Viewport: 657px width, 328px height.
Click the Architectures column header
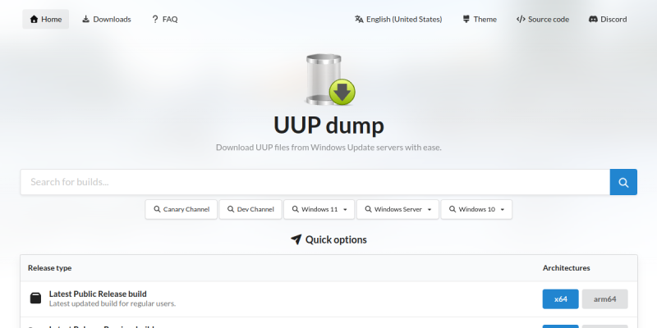pos(567,268)
